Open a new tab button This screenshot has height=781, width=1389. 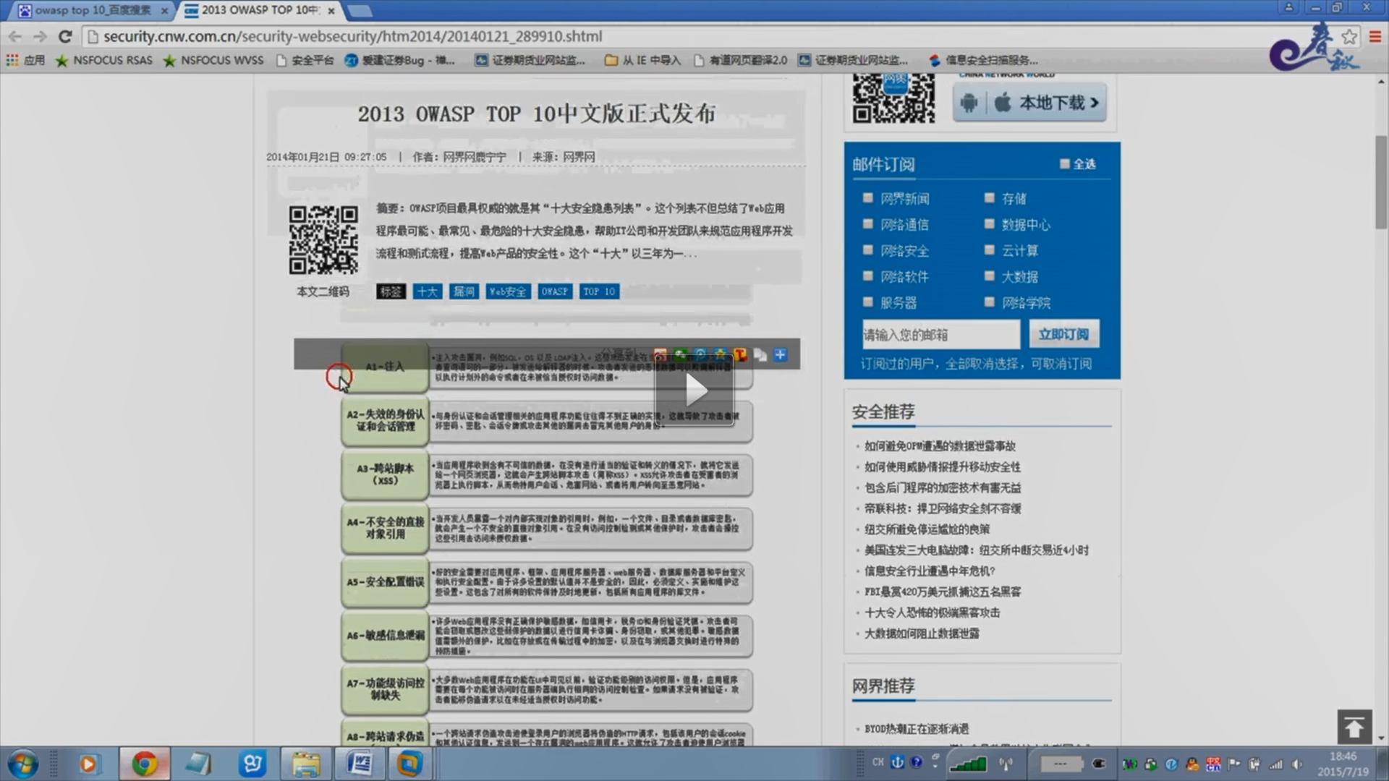pyautogui.click(x=360, y=11)
